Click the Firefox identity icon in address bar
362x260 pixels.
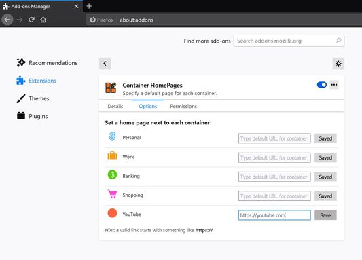[92, 20]
